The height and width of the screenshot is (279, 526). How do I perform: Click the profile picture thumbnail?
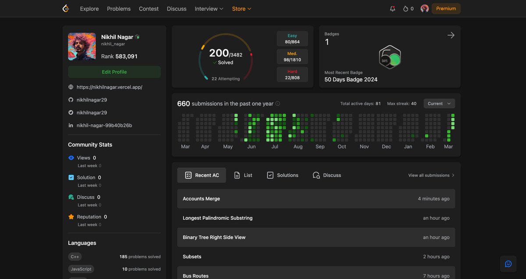pos(82,46)
